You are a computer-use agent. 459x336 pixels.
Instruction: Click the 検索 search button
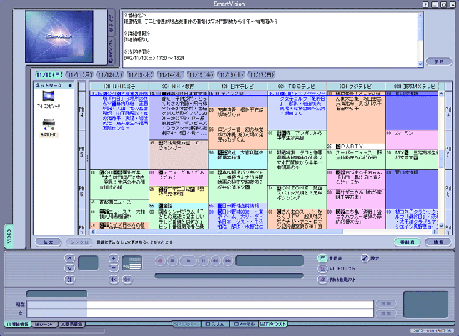click(x=438, y=242)
